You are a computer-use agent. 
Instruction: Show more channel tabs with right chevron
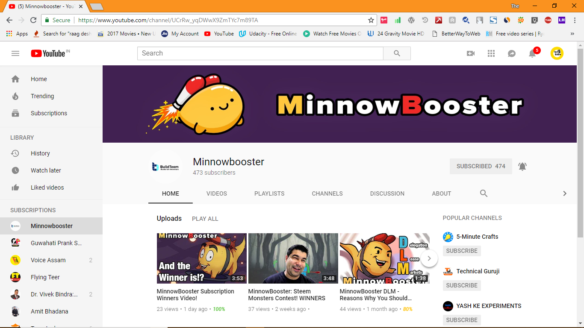coord(565,193)
